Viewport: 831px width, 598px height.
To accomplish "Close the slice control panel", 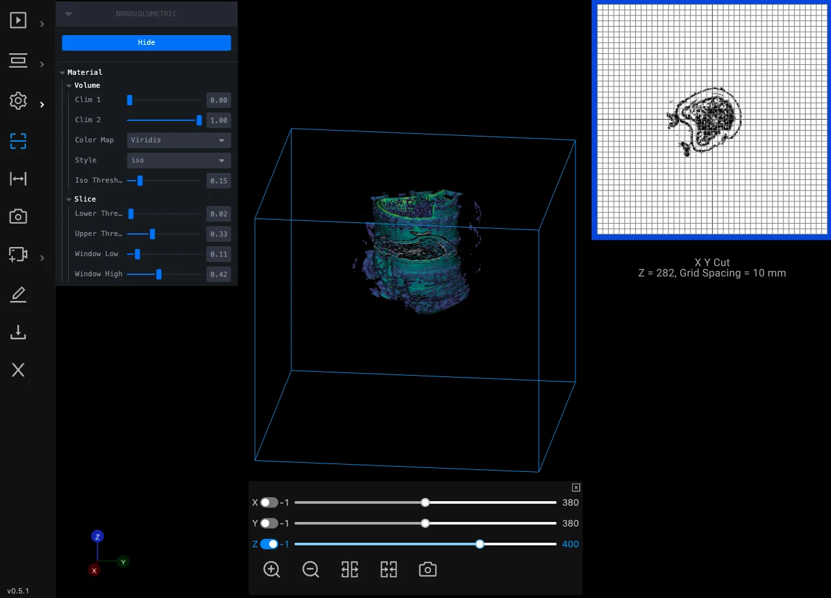I will [576, 487].
